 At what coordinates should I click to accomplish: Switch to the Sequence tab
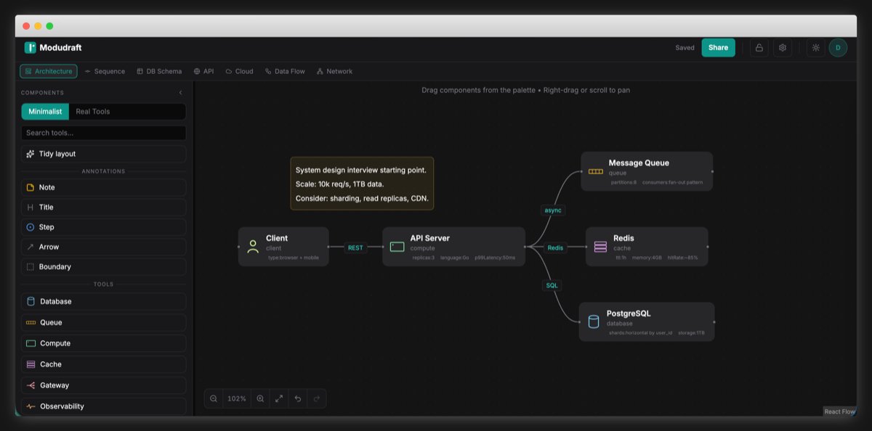[x=105, y=71]
